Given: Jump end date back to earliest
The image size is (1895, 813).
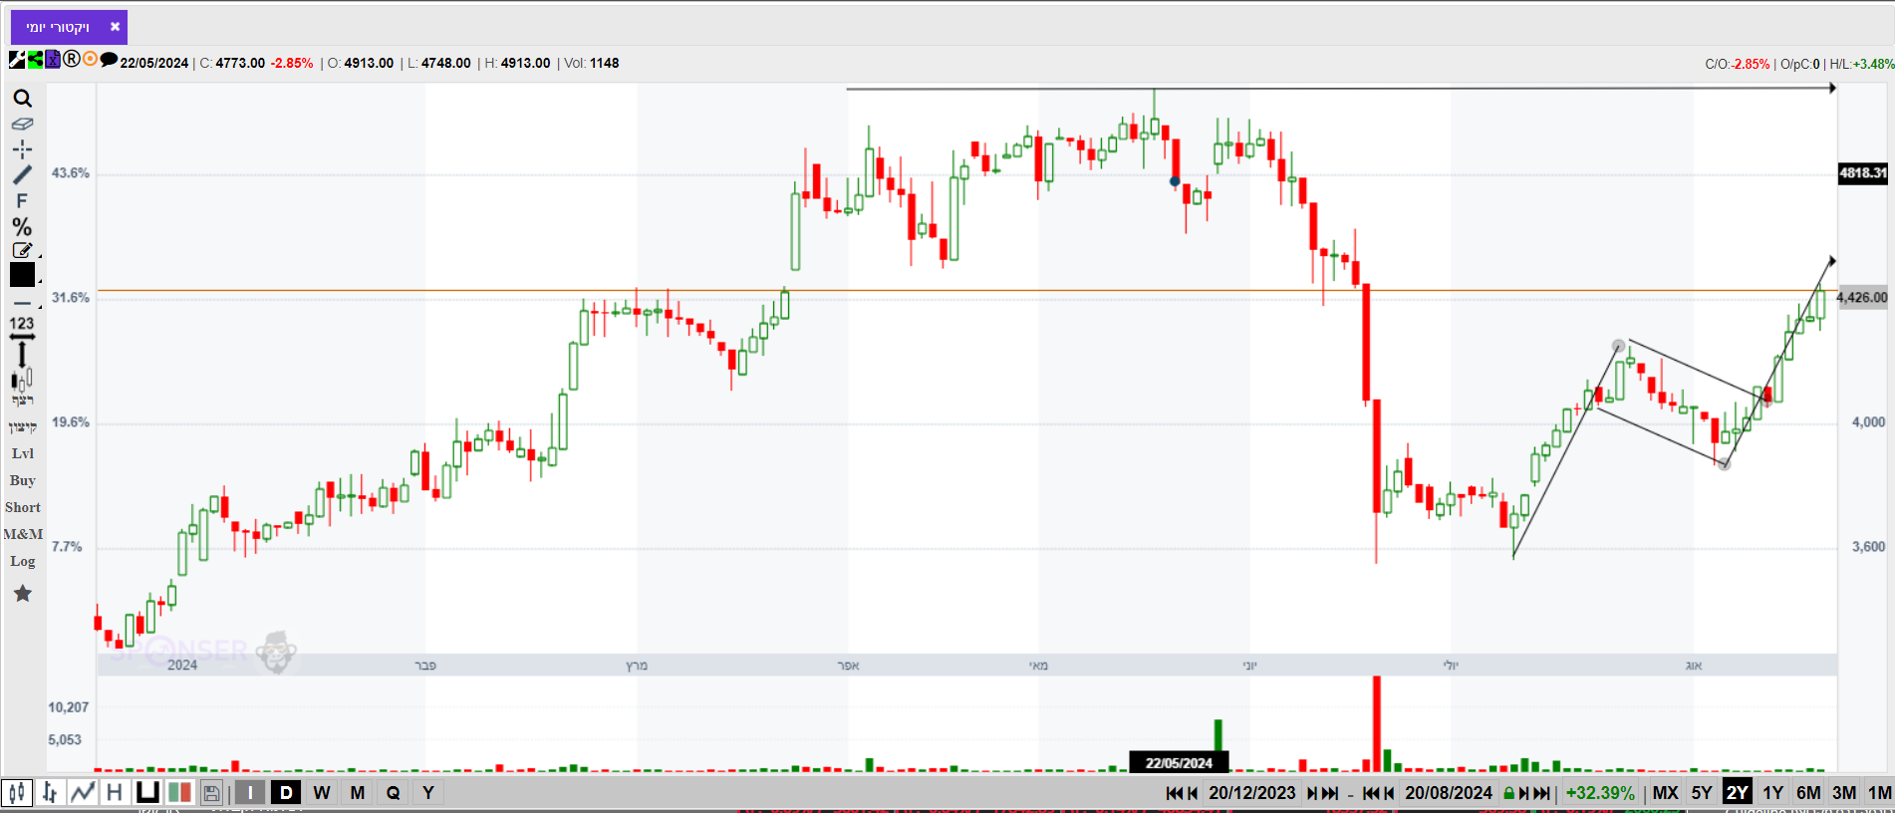Looking at the screenshot, I should 1371,793.
